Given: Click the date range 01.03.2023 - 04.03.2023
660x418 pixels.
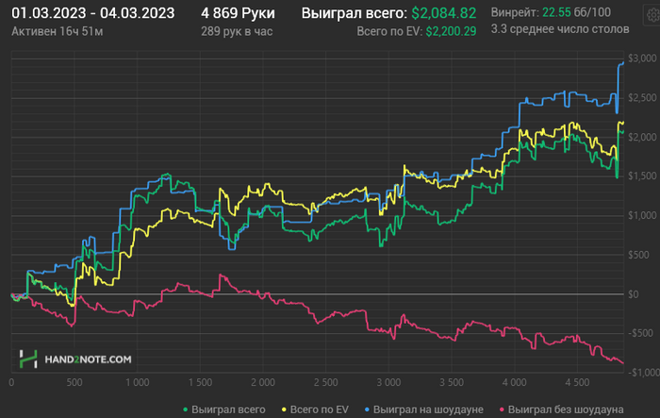Looking at the screenshot, I should [93, 13].
